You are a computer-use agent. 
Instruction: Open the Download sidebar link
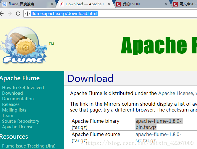click(12, 93)
